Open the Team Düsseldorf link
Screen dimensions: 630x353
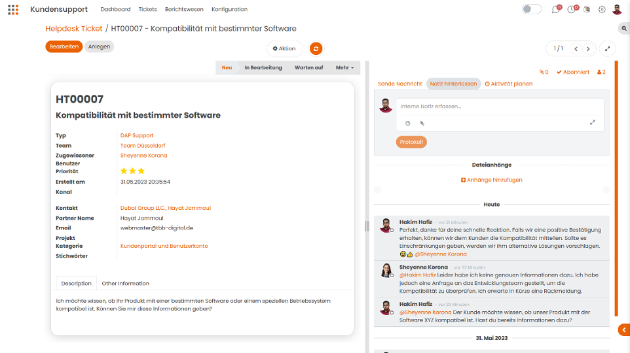[x=143, y=146]
